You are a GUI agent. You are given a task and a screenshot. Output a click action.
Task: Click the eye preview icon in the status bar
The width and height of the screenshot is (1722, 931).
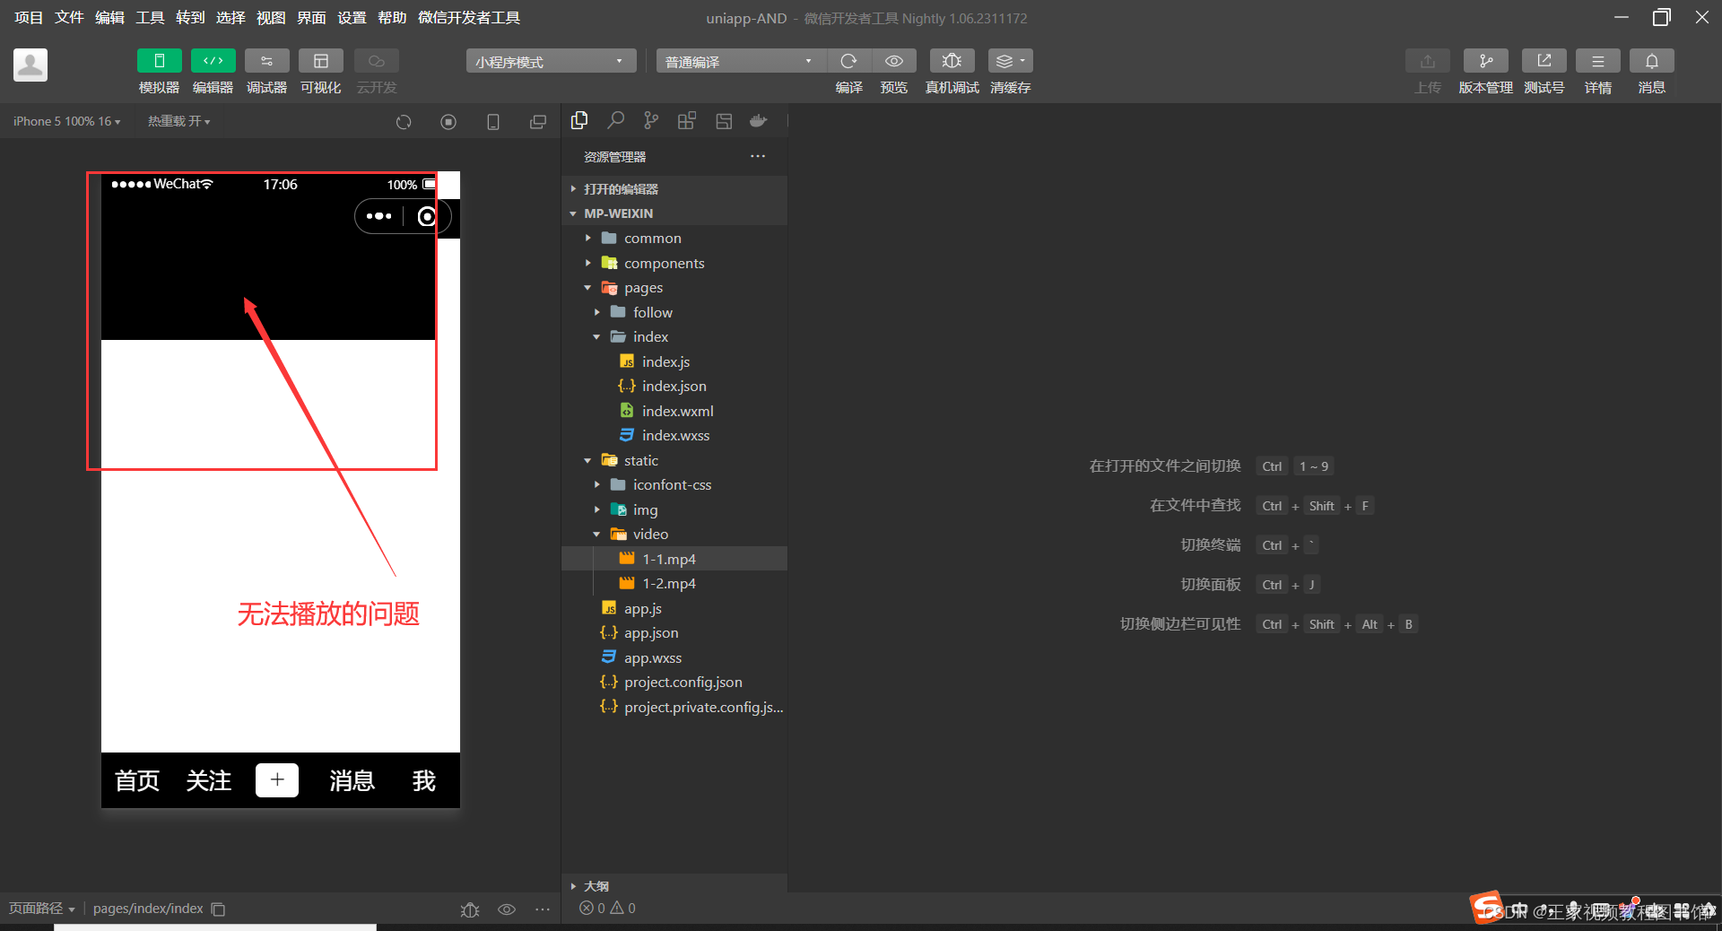click(x=507, y=909)
